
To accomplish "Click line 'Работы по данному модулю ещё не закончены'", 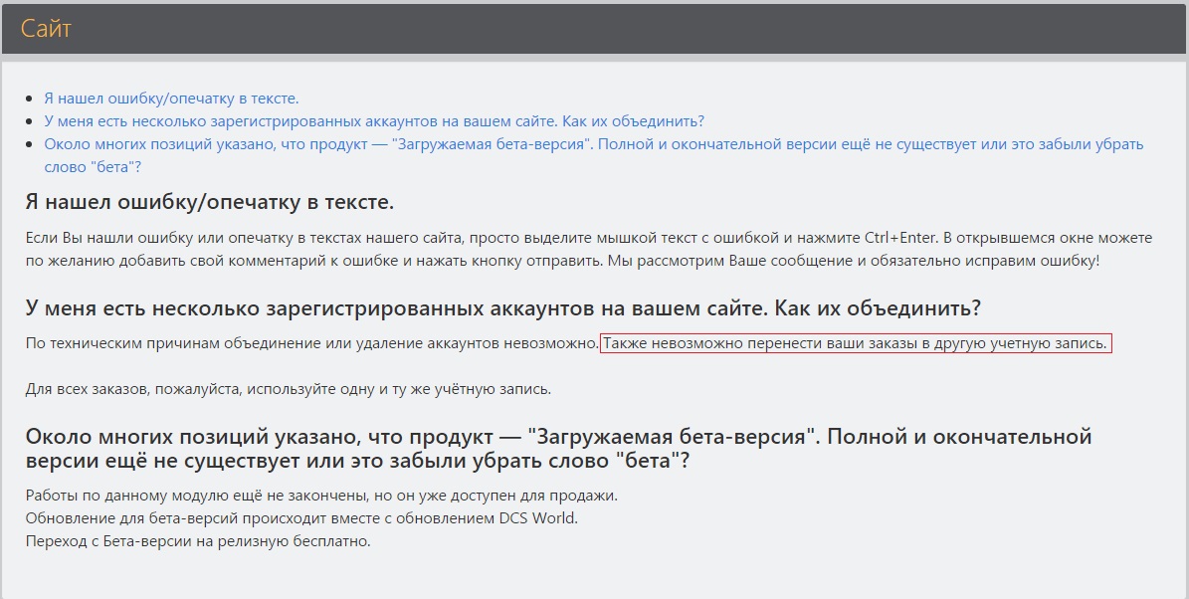I will (x=321, y=496).
